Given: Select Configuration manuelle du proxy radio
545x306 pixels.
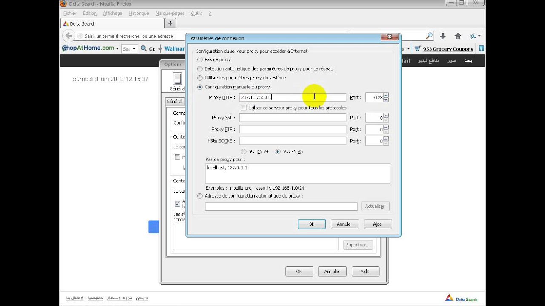Looking at the screenshot, I should [x=200, y=87].
